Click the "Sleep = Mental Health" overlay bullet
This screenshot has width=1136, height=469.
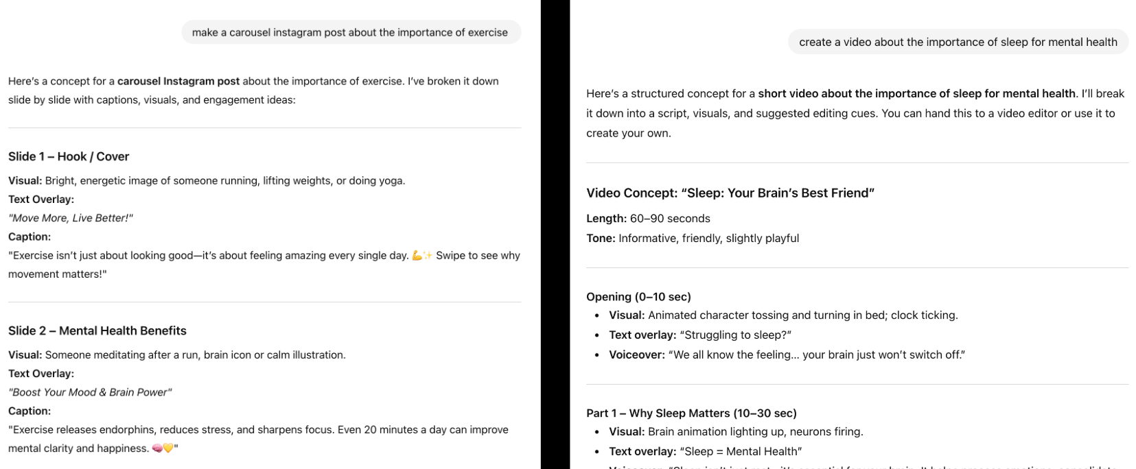pos(705,451)
